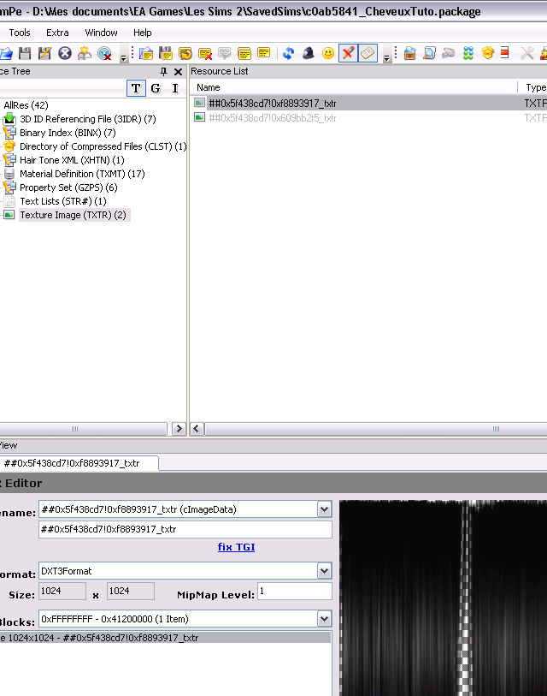This screenshot has width=547, height=696.
Task: Click the red striped list icon
Action: tap(505, 52)
